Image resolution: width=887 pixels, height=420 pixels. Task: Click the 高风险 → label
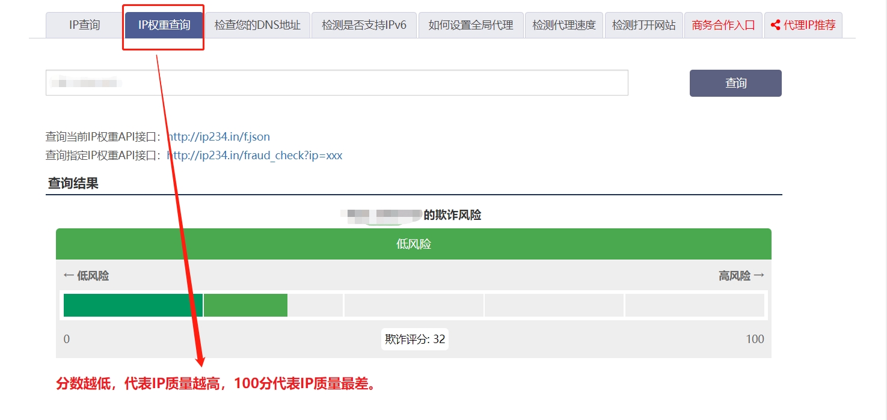pos(741,276)
